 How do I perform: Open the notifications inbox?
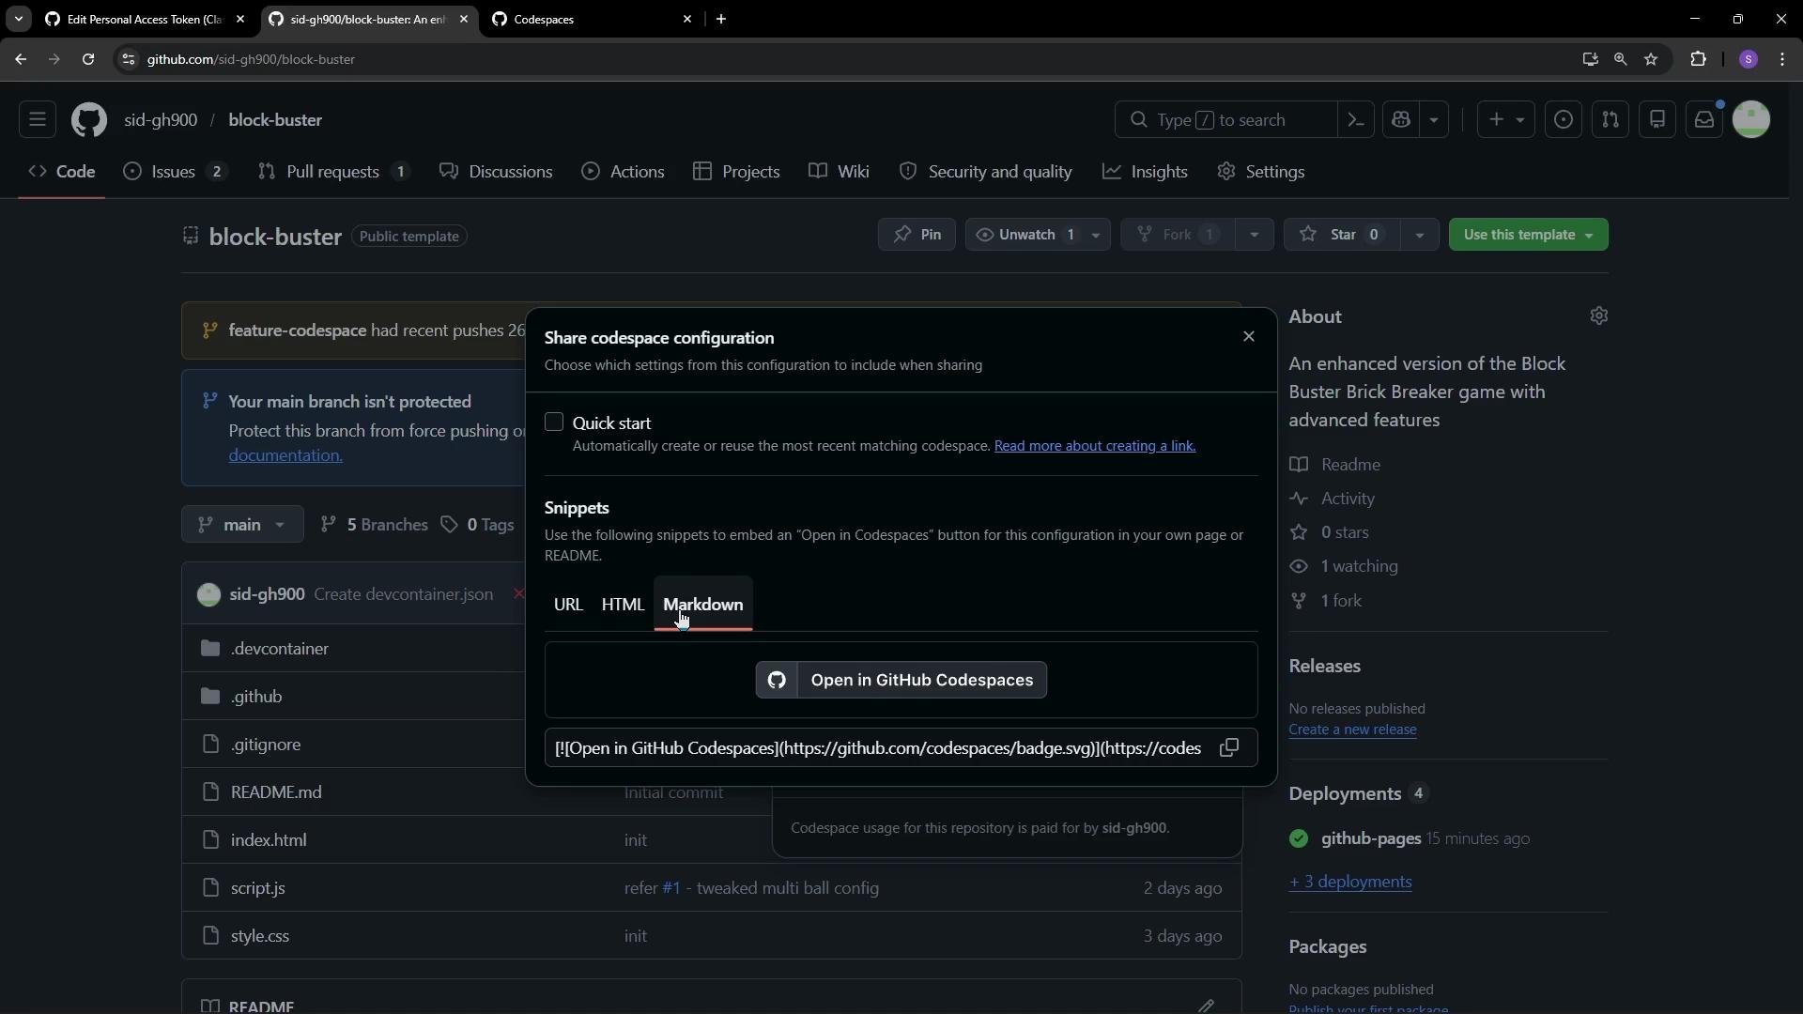click(1704, 120)
